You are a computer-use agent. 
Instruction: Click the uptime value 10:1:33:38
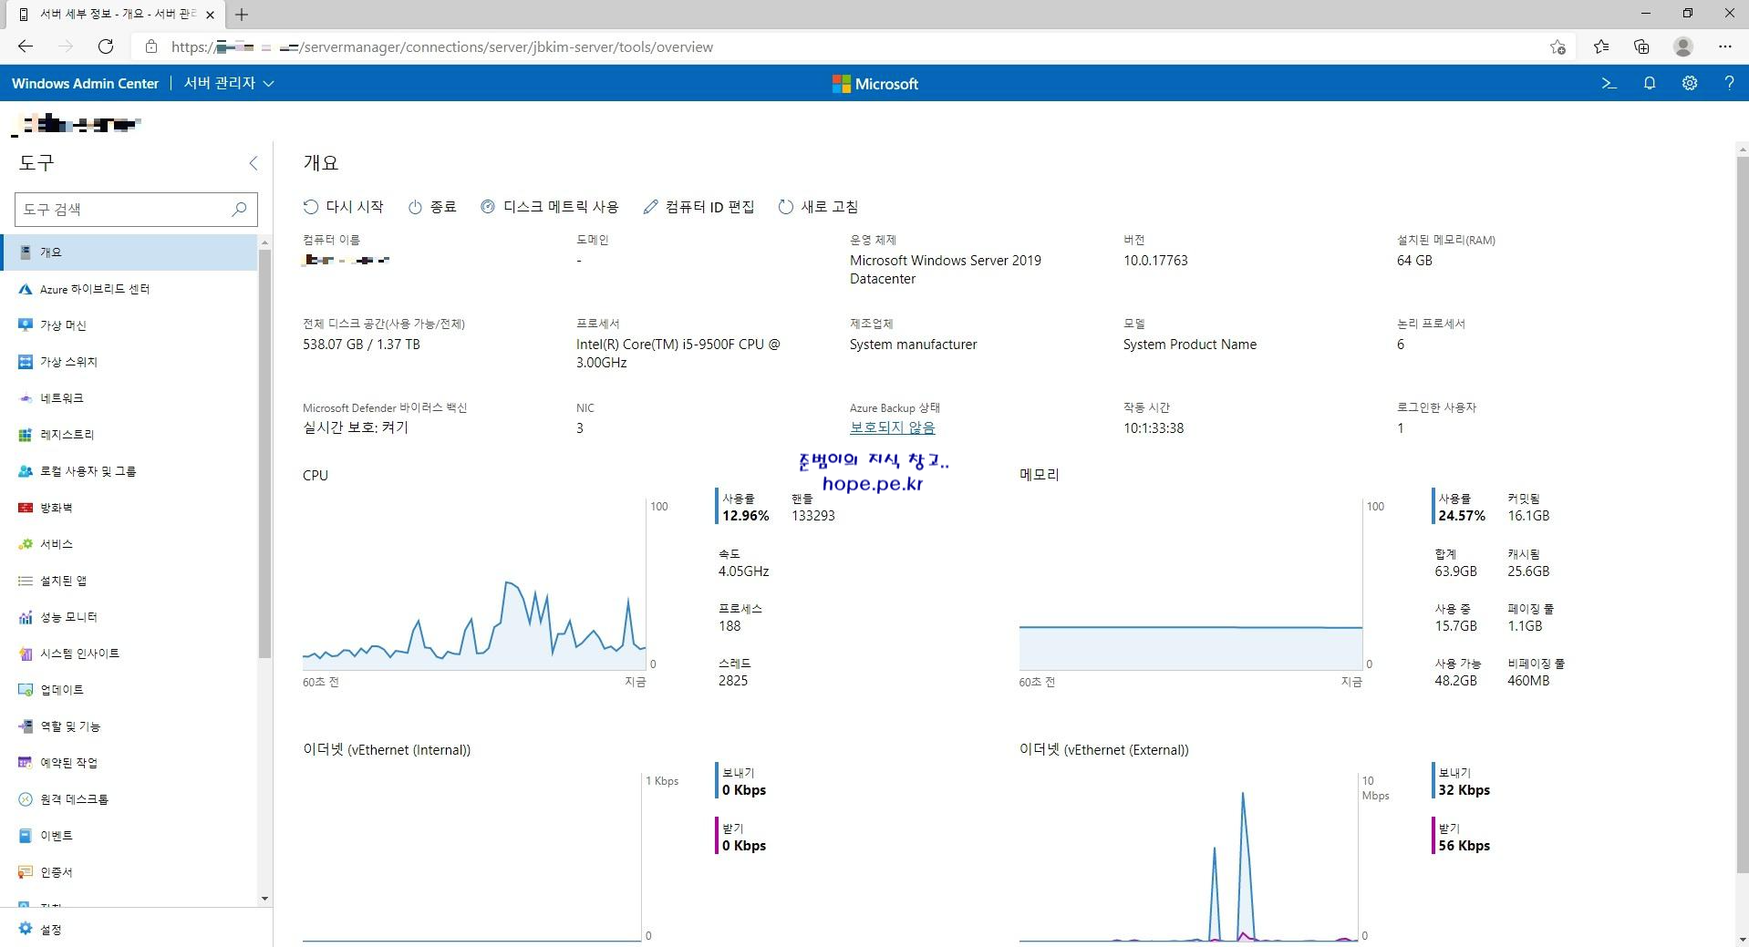coord(1154,428)
